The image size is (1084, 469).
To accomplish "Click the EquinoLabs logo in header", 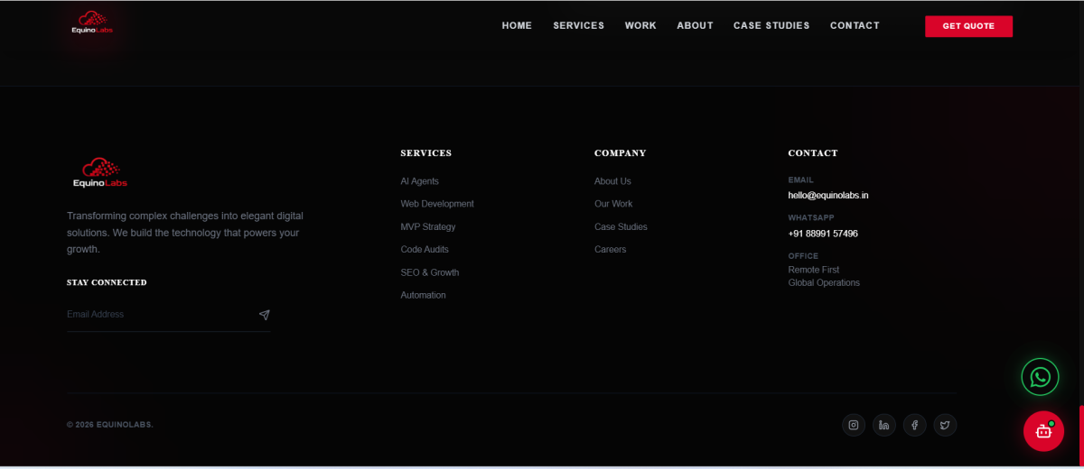I will (92, 23).
